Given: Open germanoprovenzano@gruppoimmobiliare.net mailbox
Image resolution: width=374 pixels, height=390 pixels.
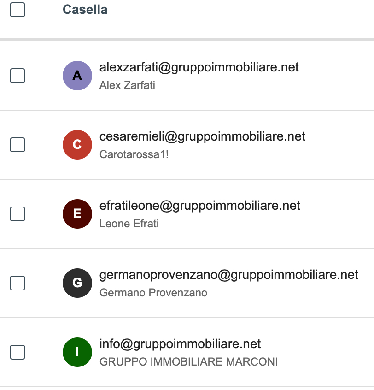Looking at the screenshot, I should click(x=228, y=275).
